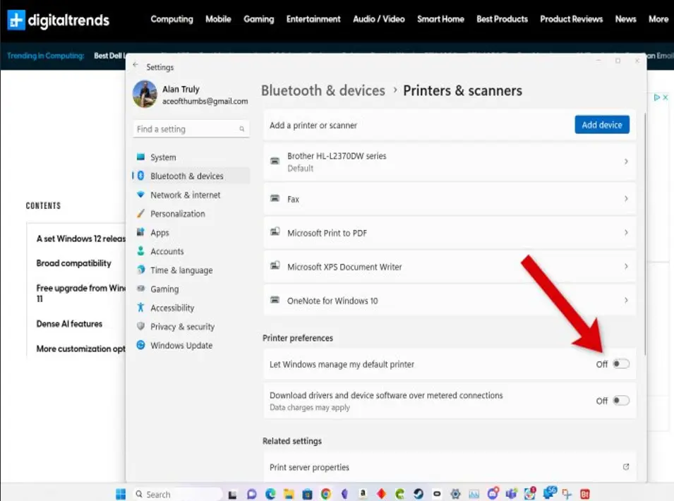The image size is (674, 501).
Task: Click the Privacy & security shield icon
Action: click(140, 326)
